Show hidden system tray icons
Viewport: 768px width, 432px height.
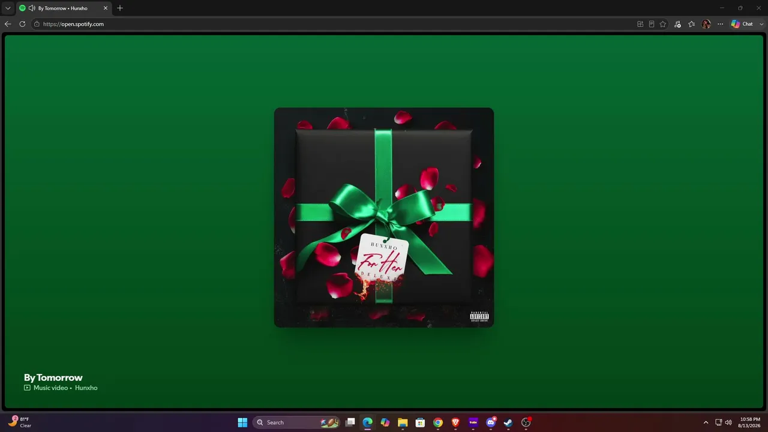(x=706, y=422)
